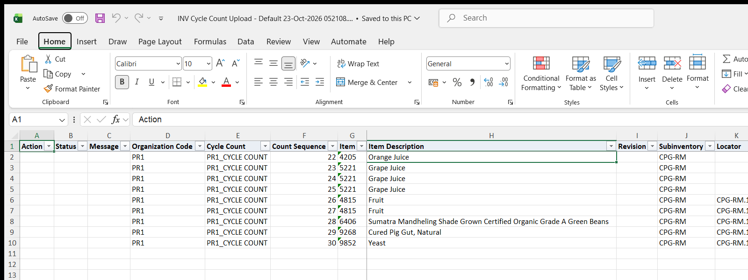The image size is (748, 280).
Task: Center cell text horizontally
Action: (273, 82)
